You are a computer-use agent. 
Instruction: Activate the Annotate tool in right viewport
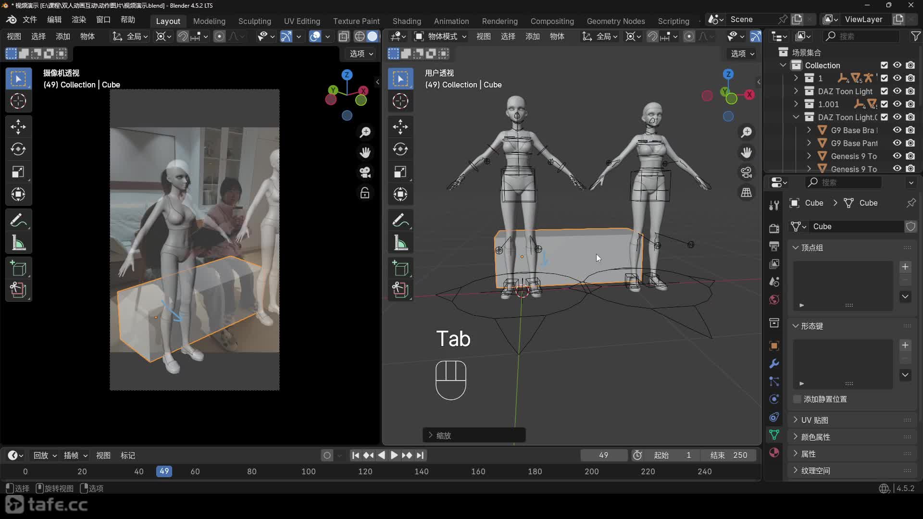coord(400,221)
